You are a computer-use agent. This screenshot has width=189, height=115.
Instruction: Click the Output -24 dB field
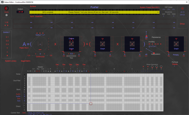click(20, 12)
